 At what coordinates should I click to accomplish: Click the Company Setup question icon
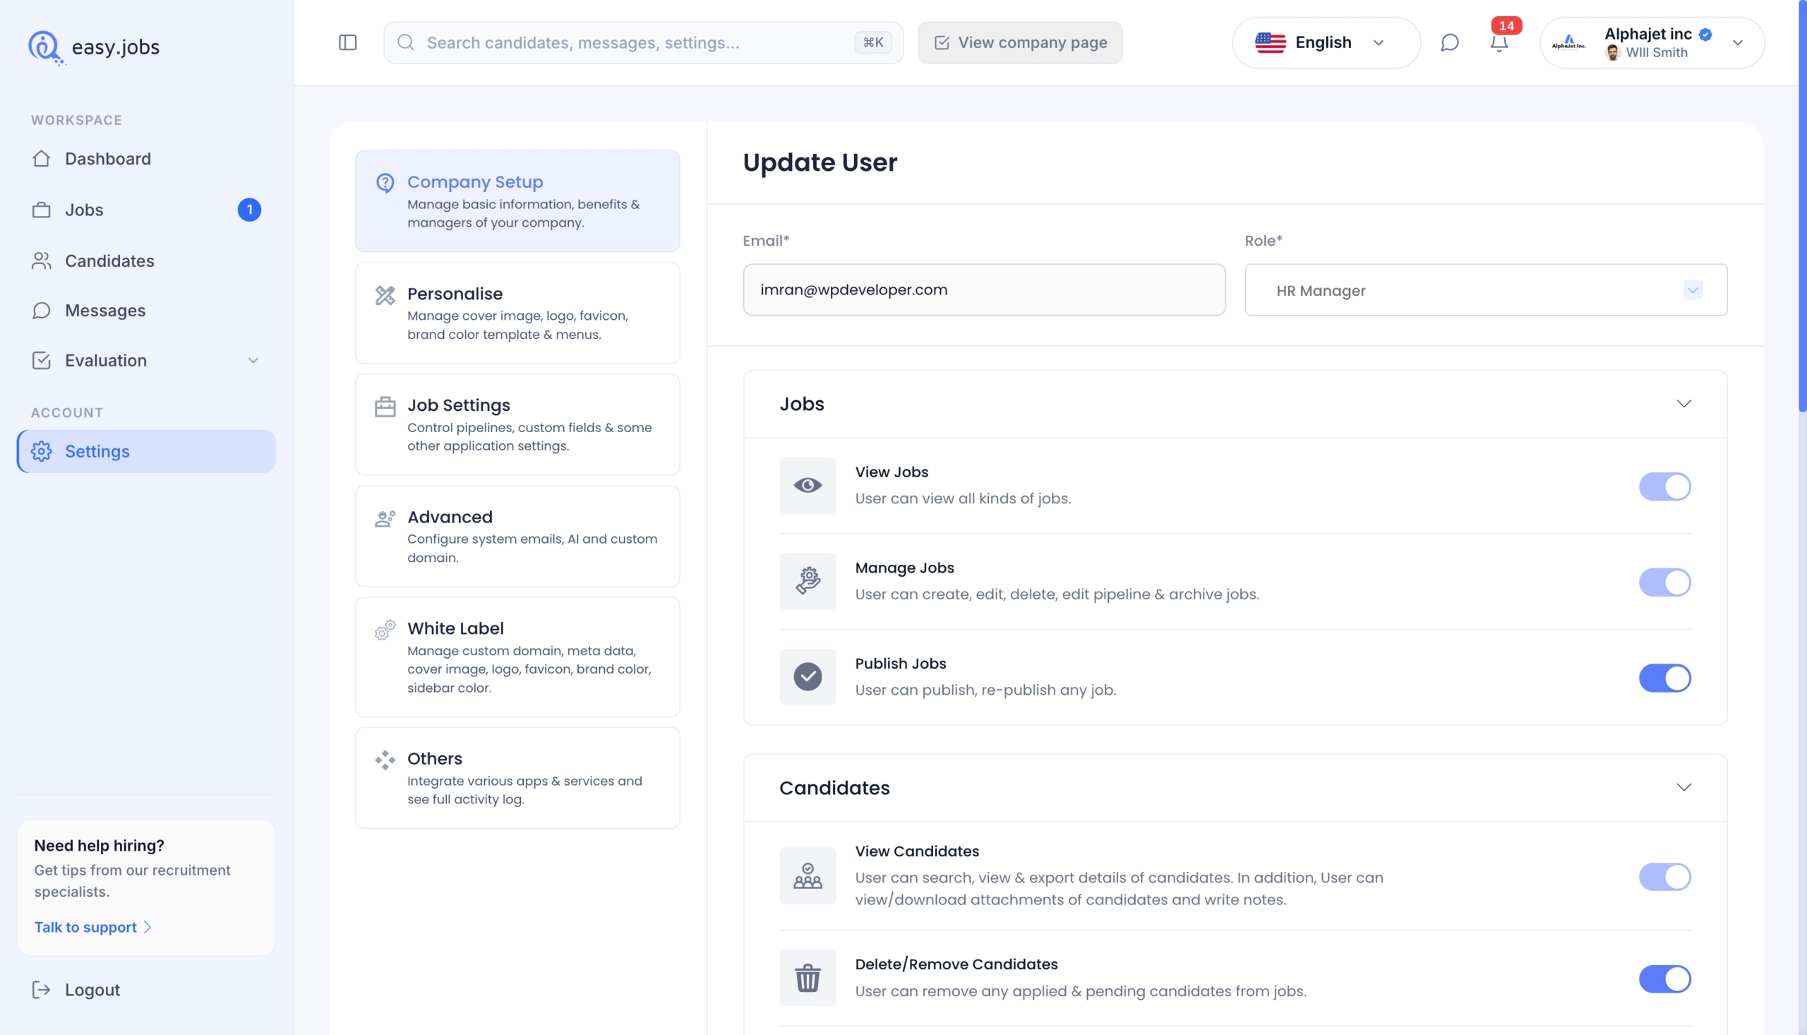(385, 184)
